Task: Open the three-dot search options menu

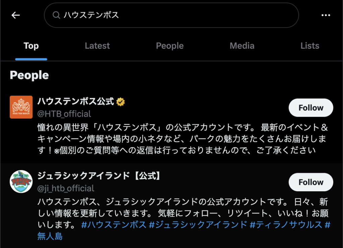Action: coord(326,15)
